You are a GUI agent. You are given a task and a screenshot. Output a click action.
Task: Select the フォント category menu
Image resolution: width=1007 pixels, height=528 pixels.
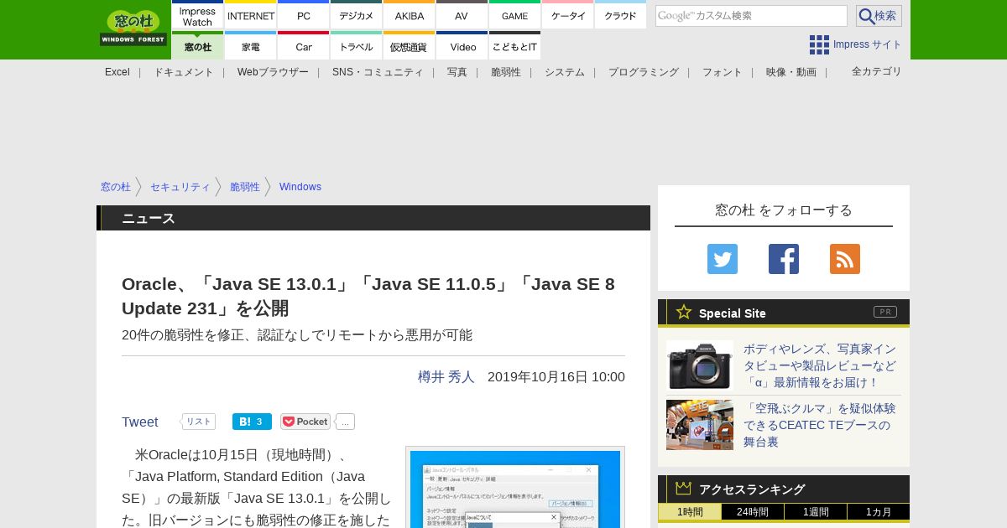[723, 72]
